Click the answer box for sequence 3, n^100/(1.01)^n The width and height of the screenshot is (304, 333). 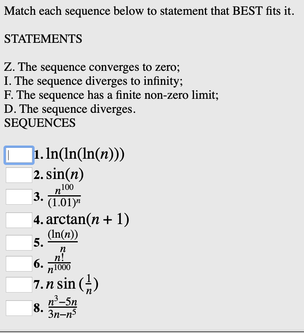(19, 197)
